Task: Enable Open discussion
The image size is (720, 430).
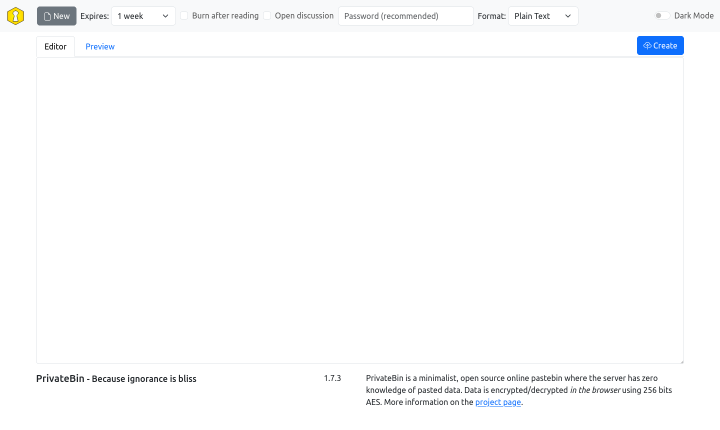Action: [x=267, y=15]
